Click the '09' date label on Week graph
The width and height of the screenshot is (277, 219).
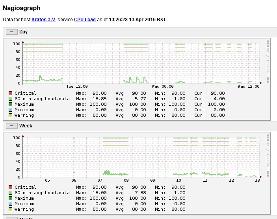click(152, 180)
